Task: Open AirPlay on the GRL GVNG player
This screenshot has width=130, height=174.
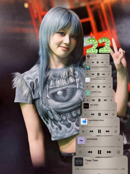Action: pos(113,114)
